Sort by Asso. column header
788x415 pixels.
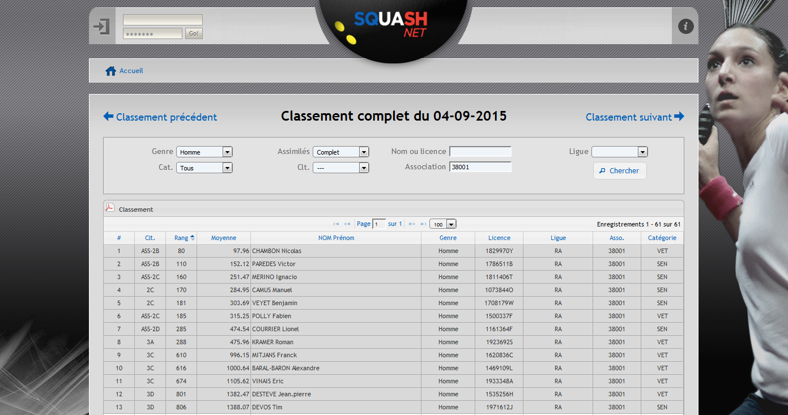tap(617, 238)
